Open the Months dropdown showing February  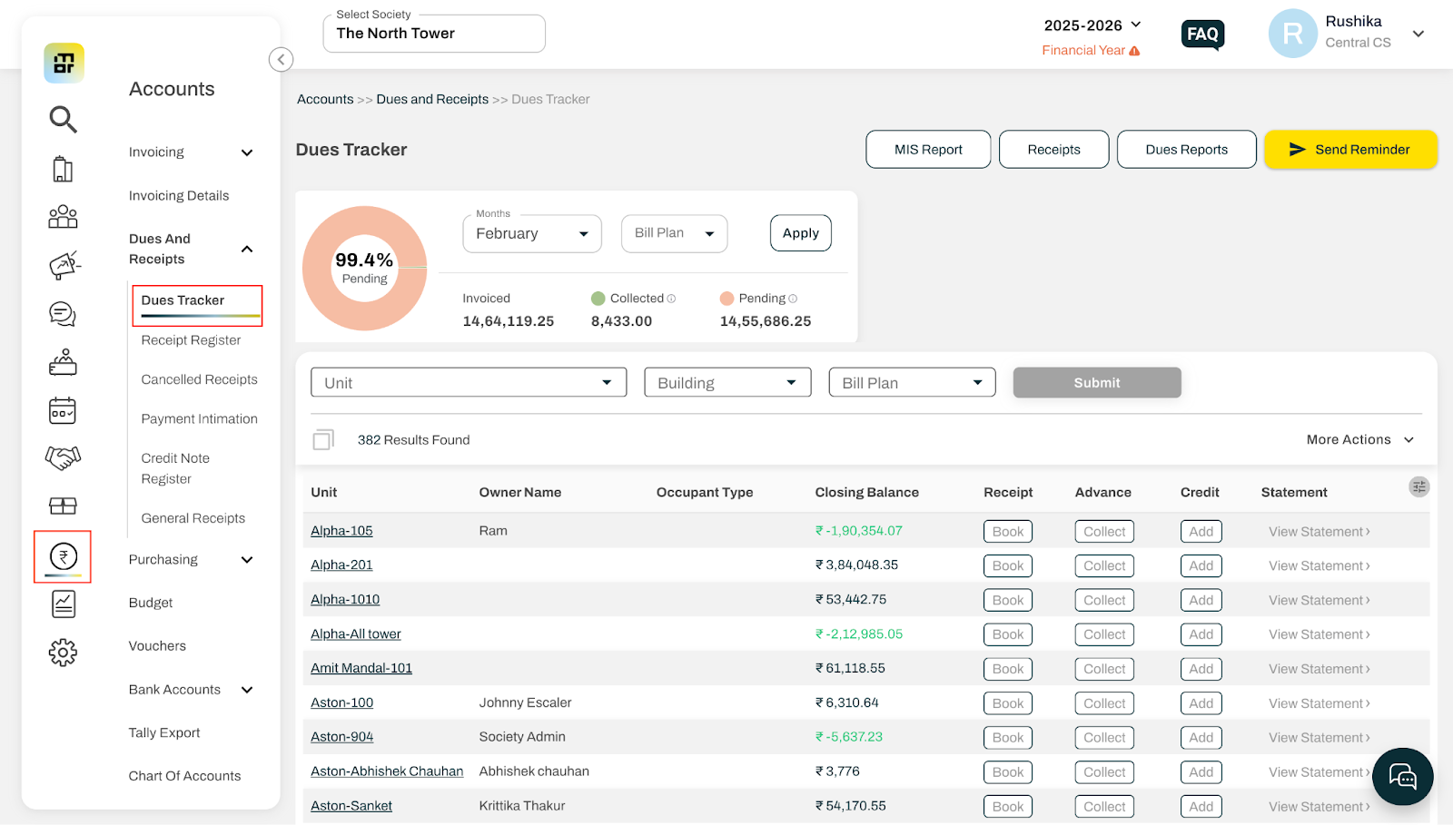(532, 233)
